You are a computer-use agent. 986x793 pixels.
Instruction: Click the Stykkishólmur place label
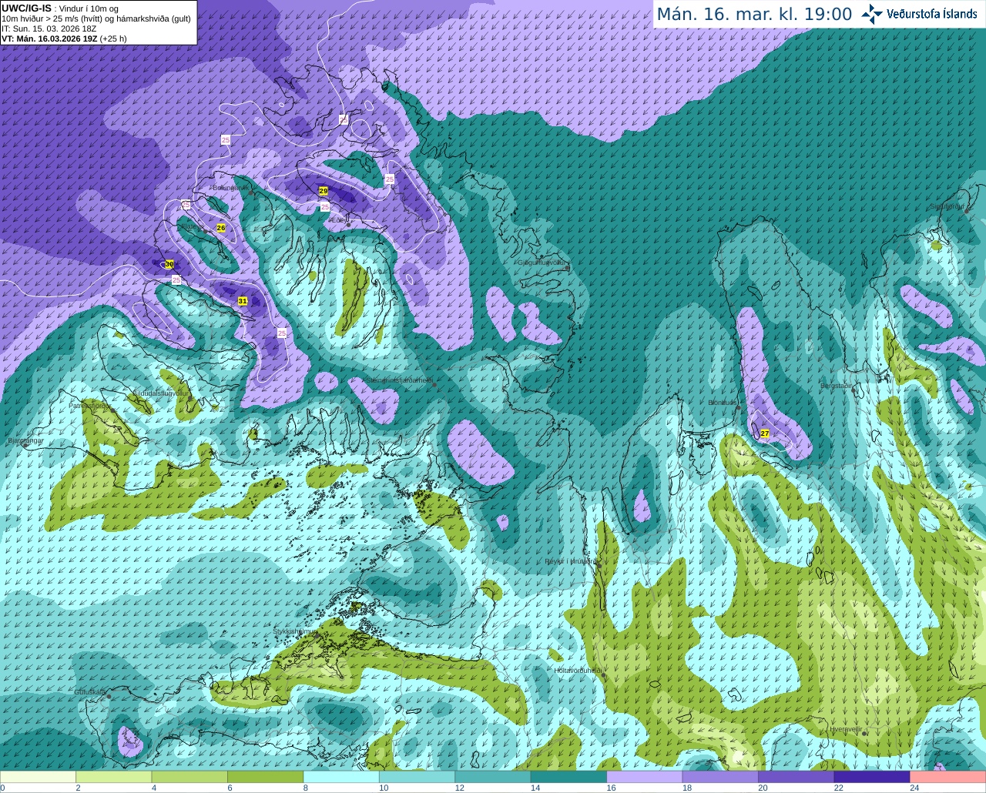pyautogui.click(x=295, y=631)
